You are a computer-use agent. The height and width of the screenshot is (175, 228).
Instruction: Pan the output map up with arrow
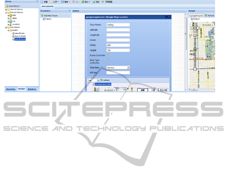195,25
